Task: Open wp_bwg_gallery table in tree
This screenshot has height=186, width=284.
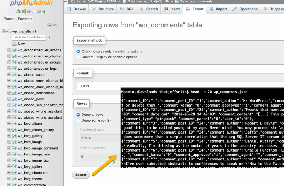Action: click(x=30, y=136)
